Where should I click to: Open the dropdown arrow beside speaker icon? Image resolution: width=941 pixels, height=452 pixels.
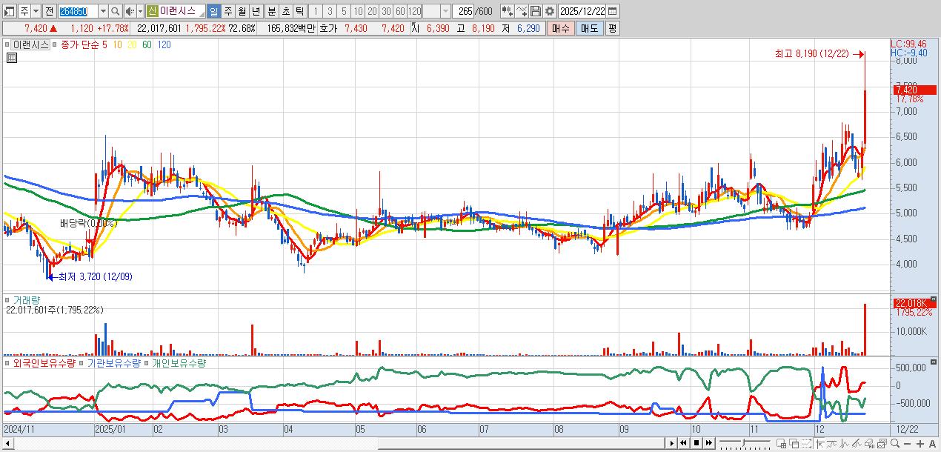click(x=139, y=12)
